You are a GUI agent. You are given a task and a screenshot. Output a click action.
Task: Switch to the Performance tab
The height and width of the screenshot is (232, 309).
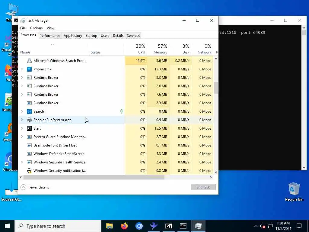[50, 36]
